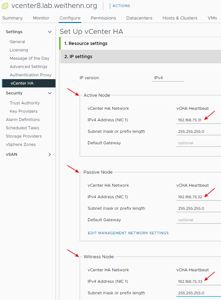This screenshot has height=300, width=221.
Task: Edit Active Node subnet mask field
Action: point(199,131)
